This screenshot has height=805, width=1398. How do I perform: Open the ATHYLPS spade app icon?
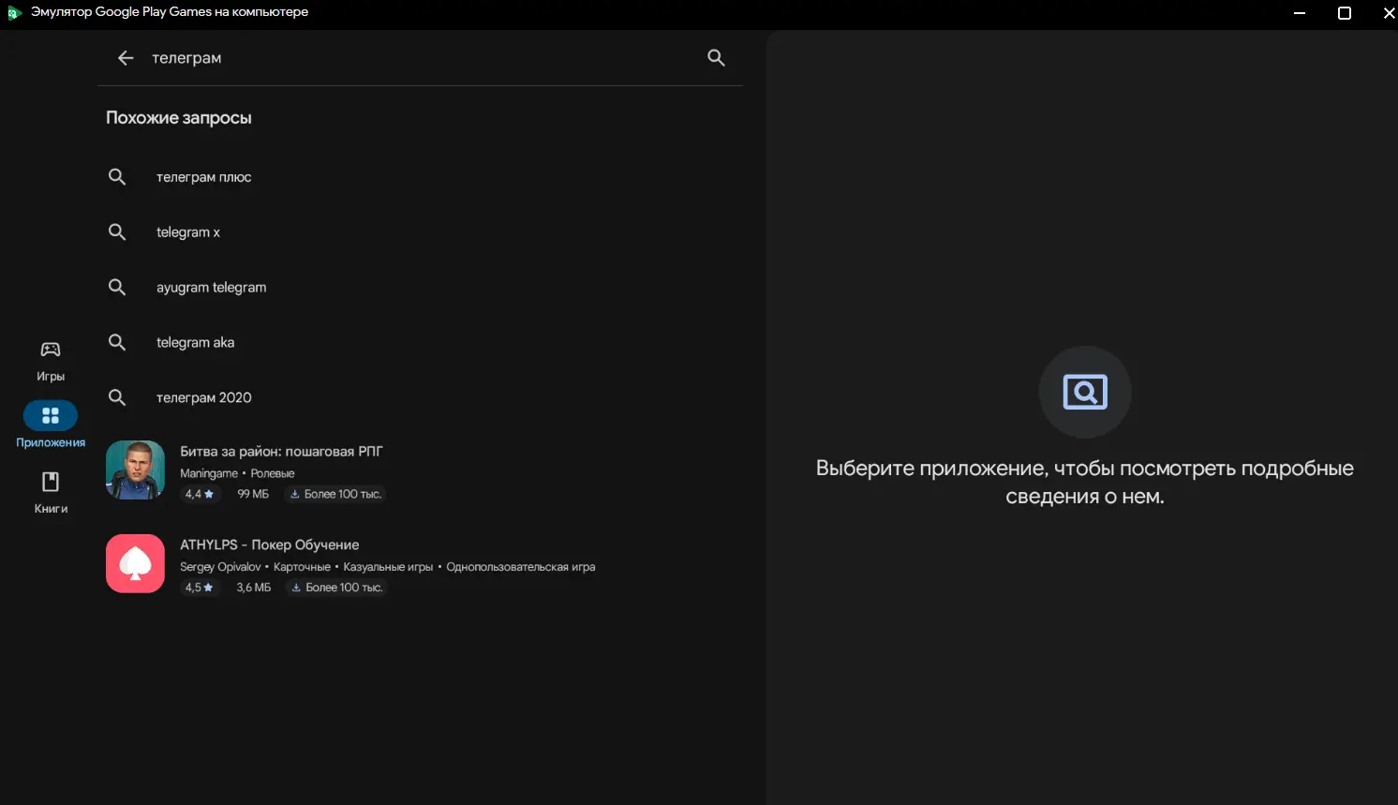coord(135,563)
